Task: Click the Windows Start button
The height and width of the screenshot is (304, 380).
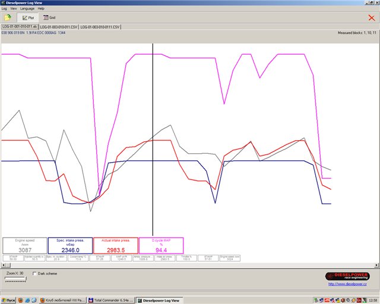Action: (9, 300)
